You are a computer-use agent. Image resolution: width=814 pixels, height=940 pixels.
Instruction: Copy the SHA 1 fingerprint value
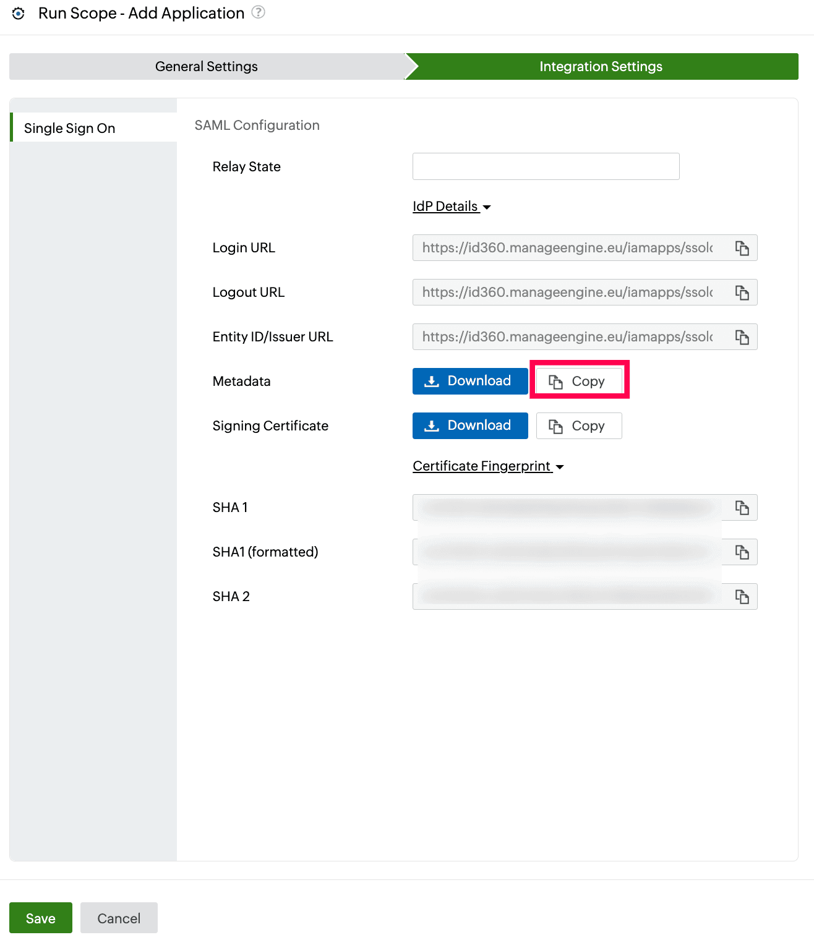[x=742, y=507]
